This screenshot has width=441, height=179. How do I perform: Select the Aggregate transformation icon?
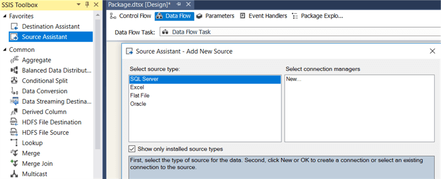pos(14,60)
